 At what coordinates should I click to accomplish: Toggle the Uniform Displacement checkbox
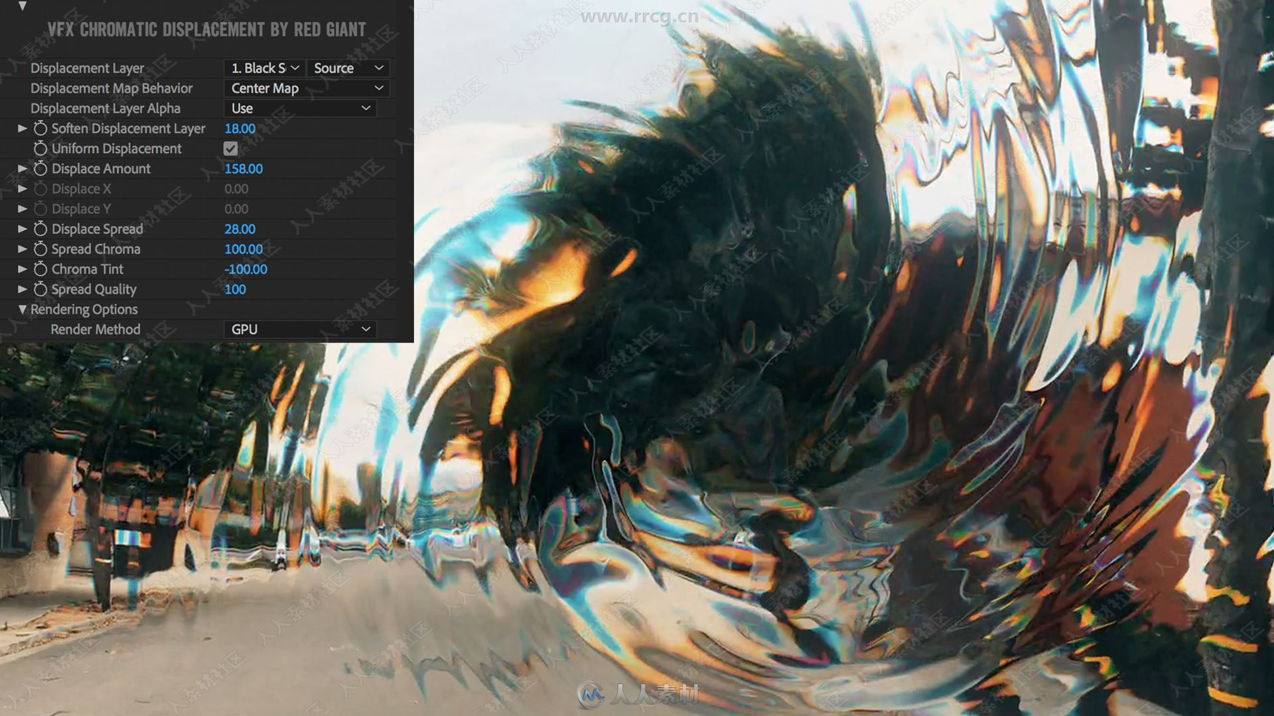click(231, 148)
